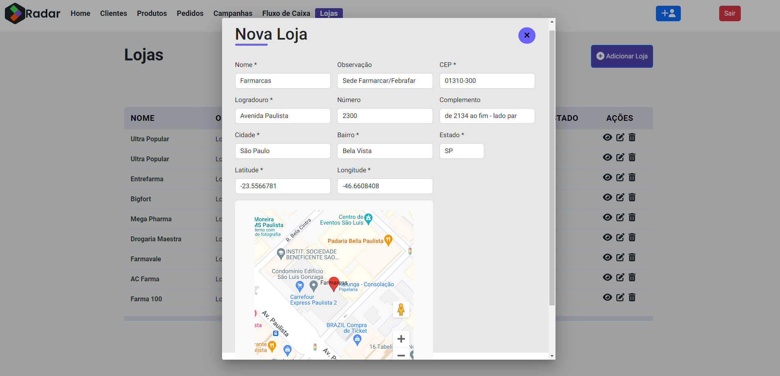780x376 pixels.
Task: Click the Radar logo
Action: click(x=32, y=13)
